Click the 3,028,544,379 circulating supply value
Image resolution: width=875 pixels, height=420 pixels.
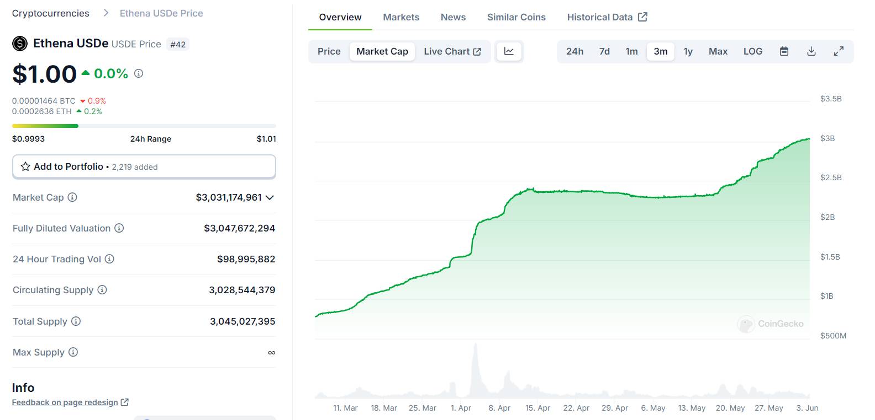pyautogui.click(x=242, y=290)
